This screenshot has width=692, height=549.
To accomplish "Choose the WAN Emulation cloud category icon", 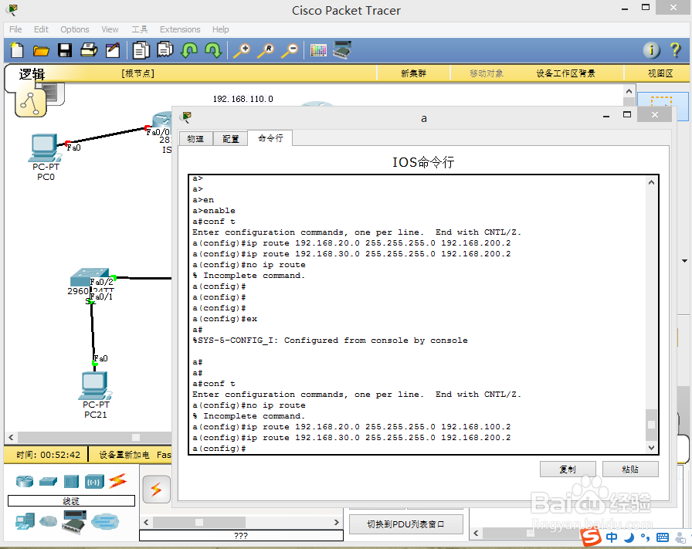I will tap(48, 522).
